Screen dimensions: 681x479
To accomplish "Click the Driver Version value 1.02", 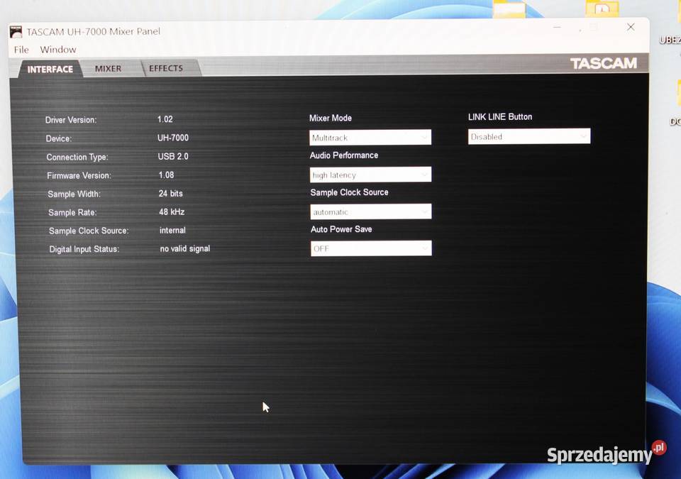I will coord(165,119).
